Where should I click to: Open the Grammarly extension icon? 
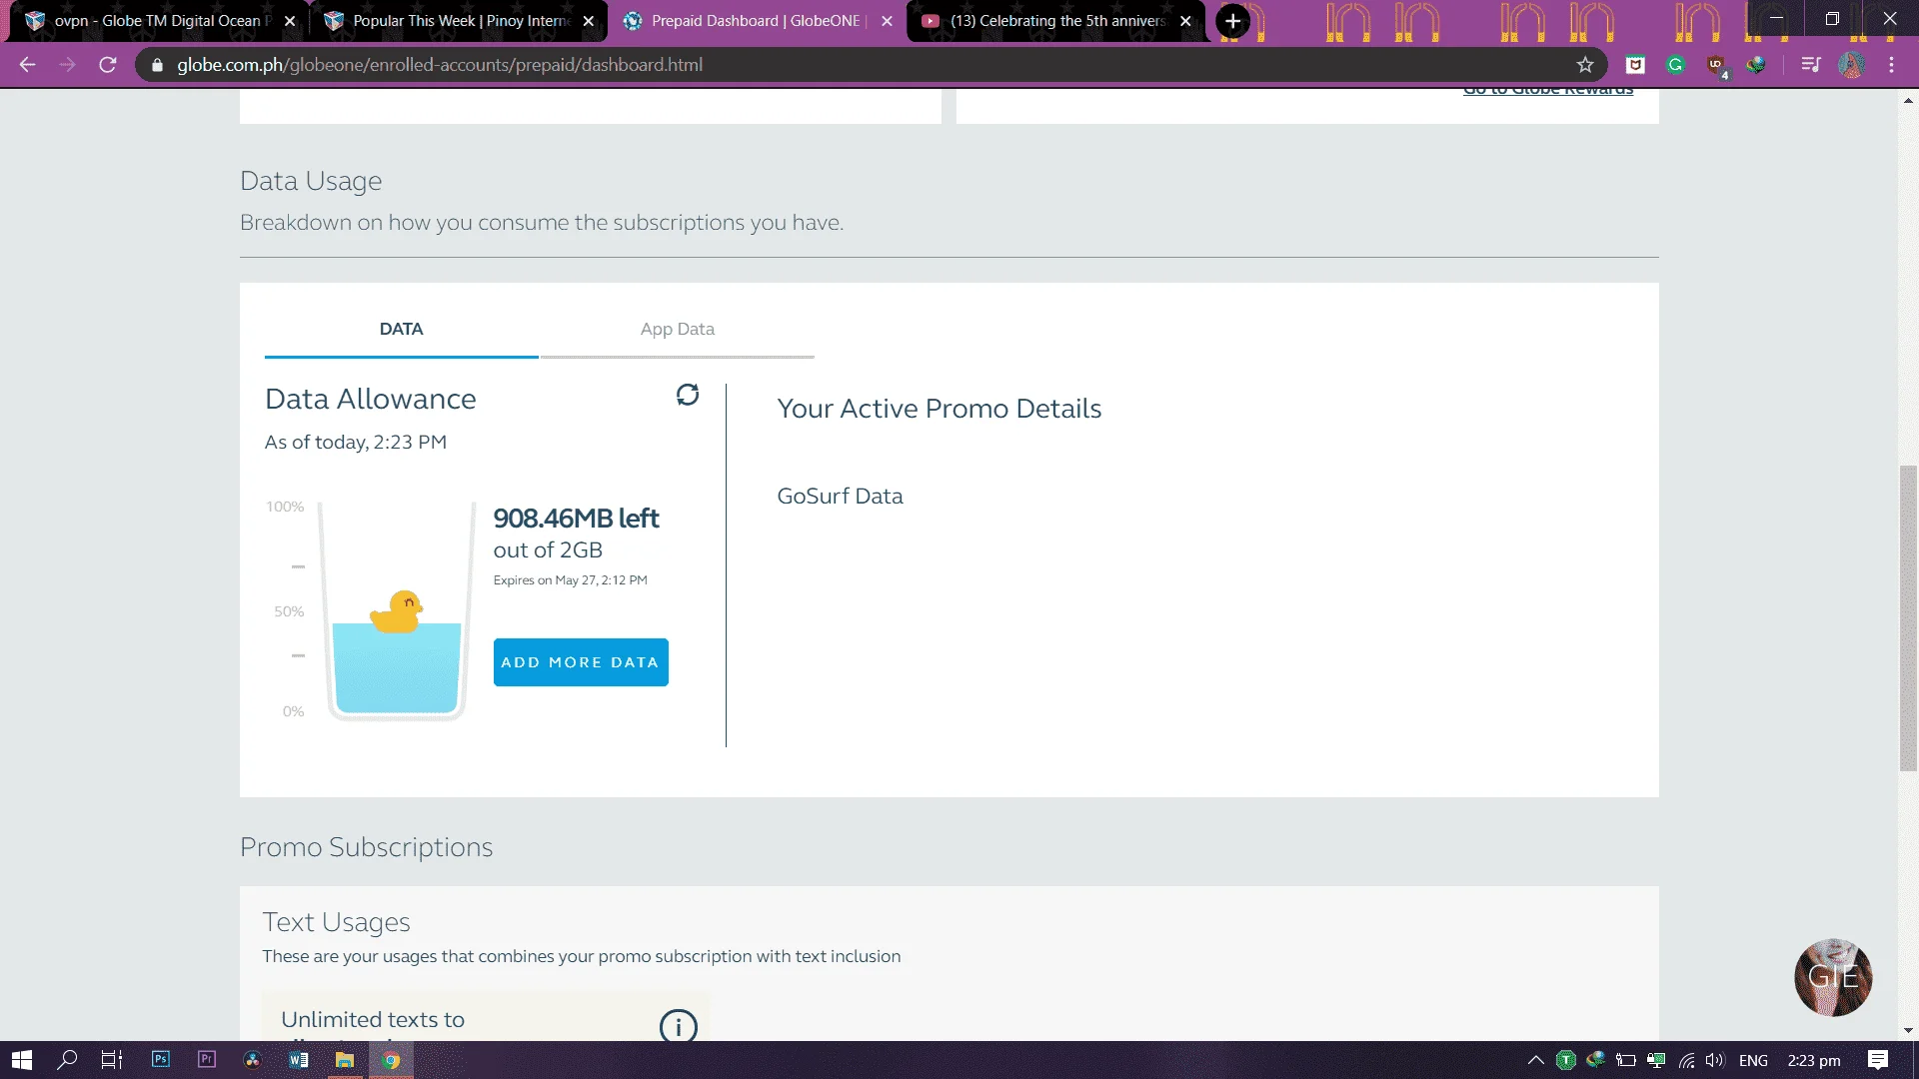(x=1676, y=65)
